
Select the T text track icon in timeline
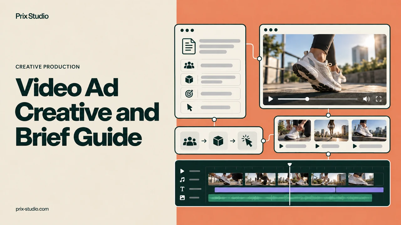tap(182, 189)
